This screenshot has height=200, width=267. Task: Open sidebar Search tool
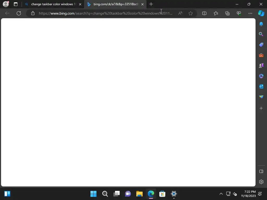[x=261, y=34]
